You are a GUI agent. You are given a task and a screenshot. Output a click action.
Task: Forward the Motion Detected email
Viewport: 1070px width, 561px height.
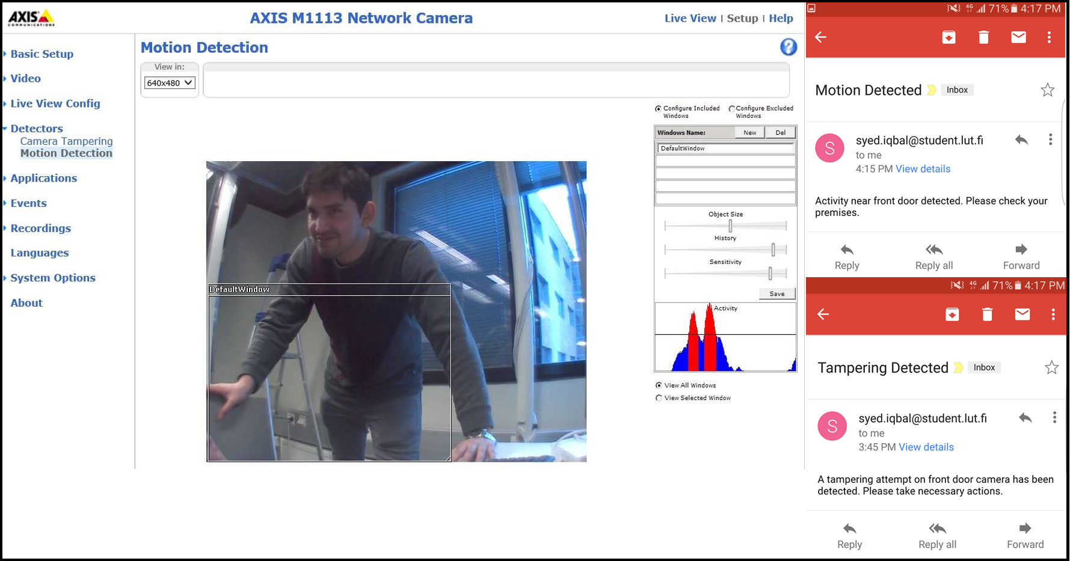tap(1021, 257)
